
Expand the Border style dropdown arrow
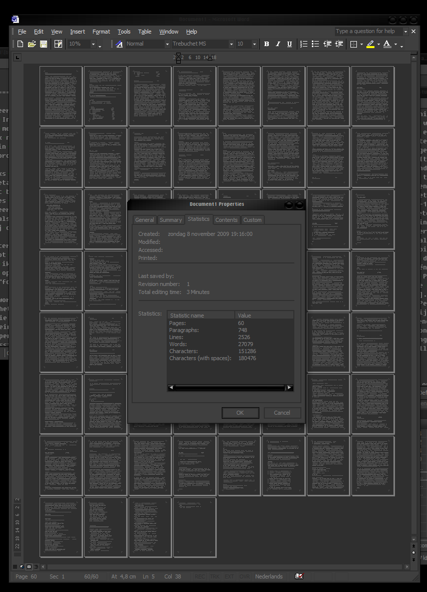[361, 44]
